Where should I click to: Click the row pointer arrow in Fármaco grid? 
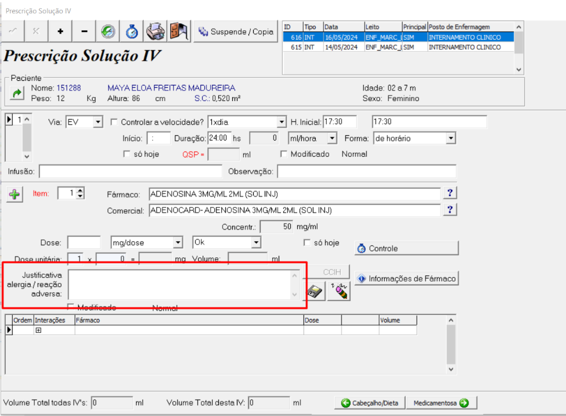click(9, 330)
